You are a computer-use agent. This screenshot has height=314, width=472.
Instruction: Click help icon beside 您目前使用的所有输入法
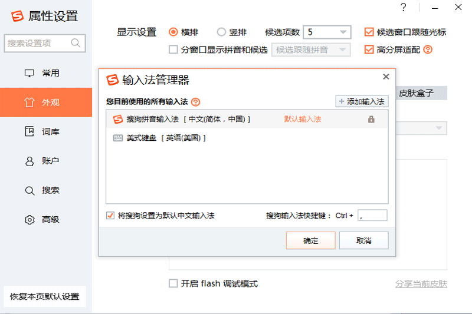195,102
